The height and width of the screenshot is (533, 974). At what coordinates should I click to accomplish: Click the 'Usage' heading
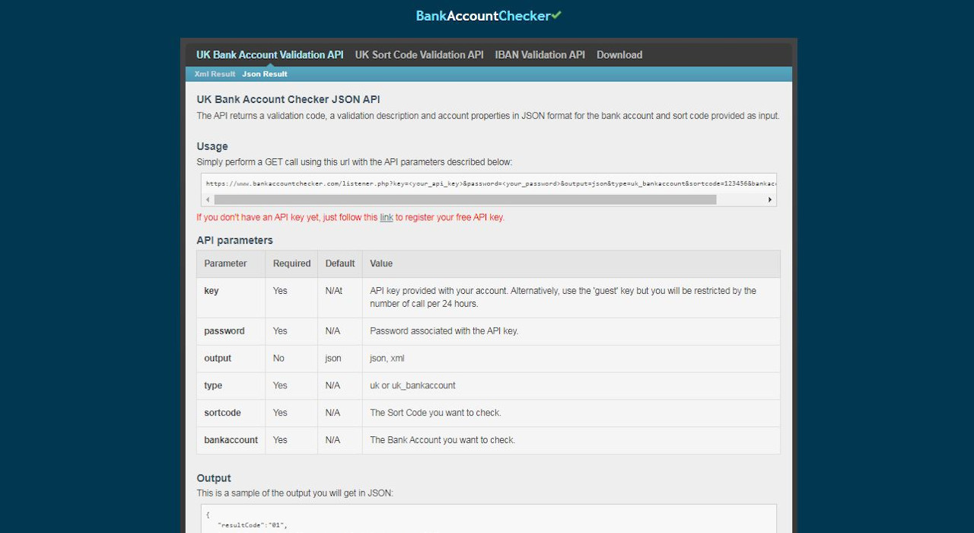coord(212,146)
